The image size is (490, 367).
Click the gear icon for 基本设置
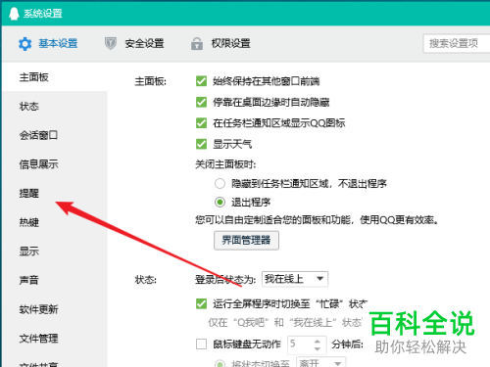pyautogui.click(x=24, y=44)
